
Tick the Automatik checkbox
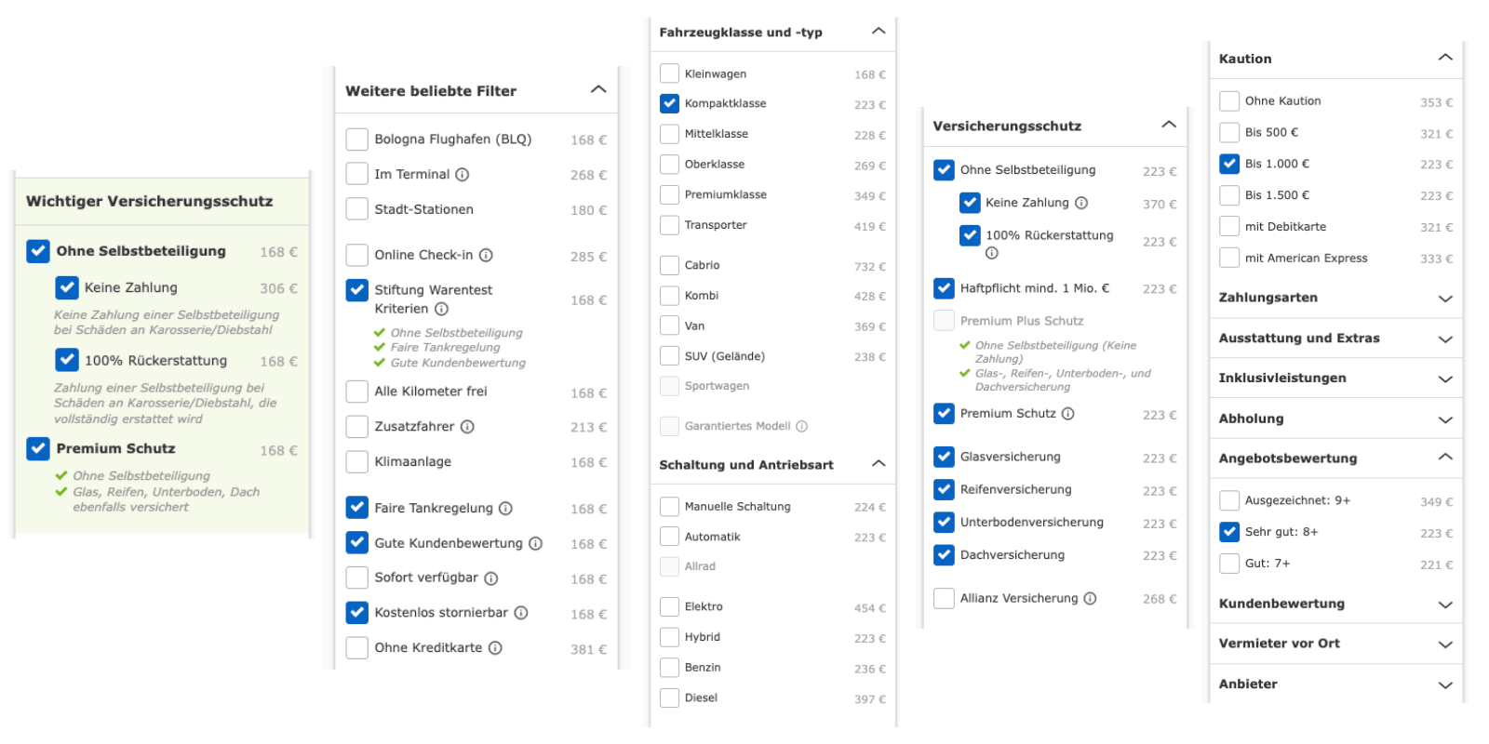[x=669, y=537]
